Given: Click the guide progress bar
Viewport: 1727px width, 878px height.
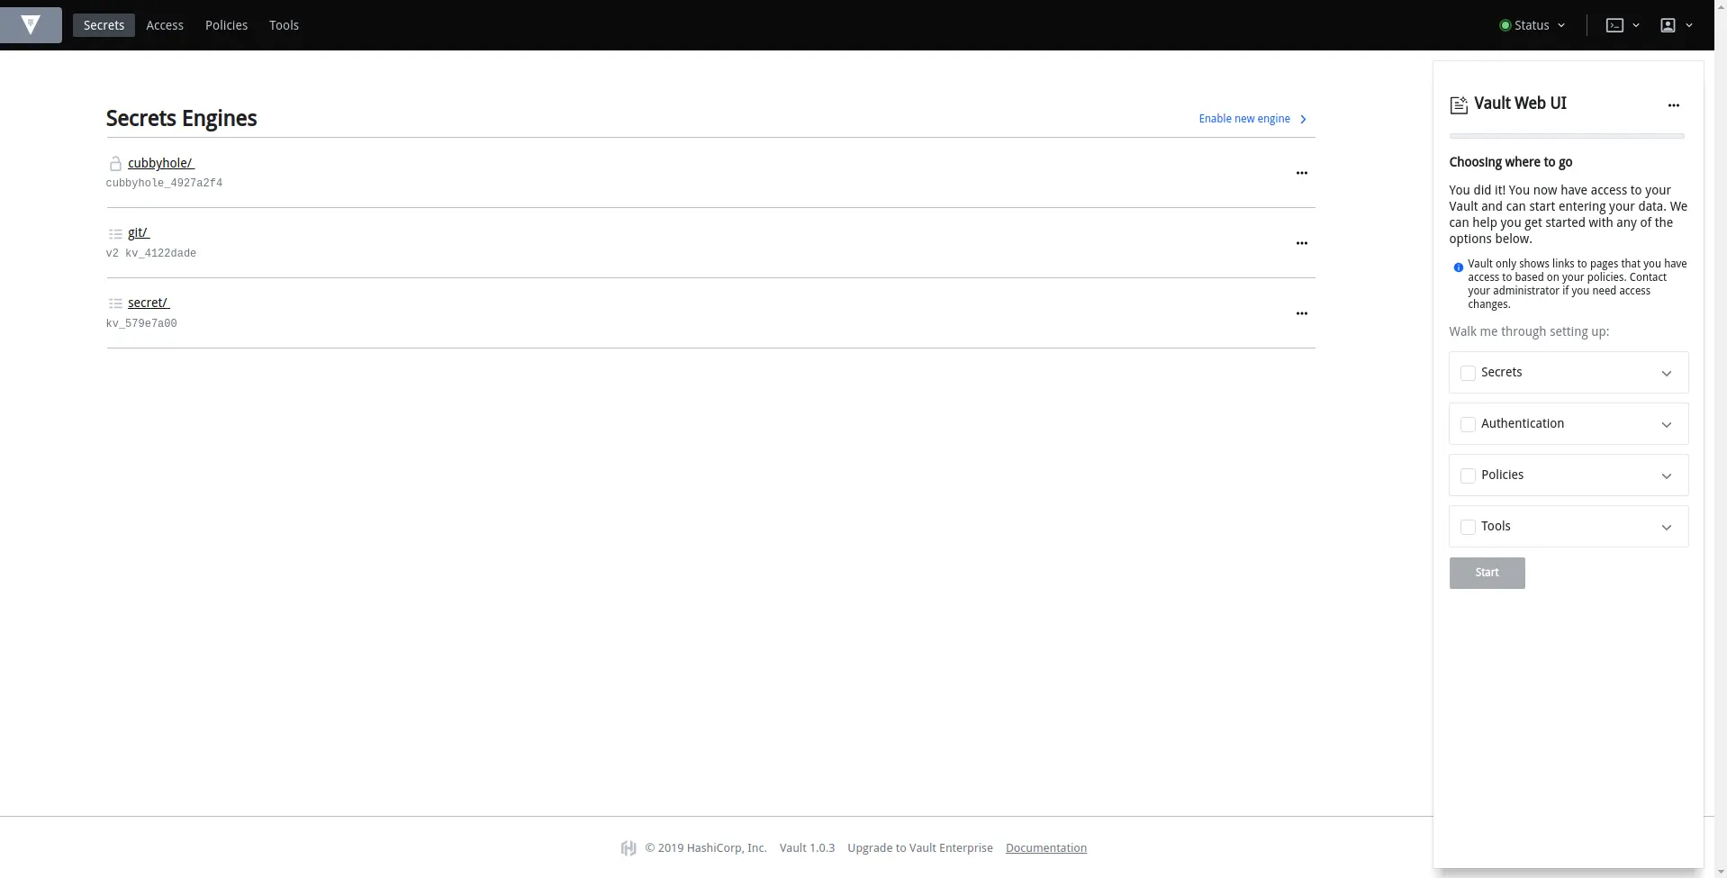Looking at the screenshot, I should 1566,136.
